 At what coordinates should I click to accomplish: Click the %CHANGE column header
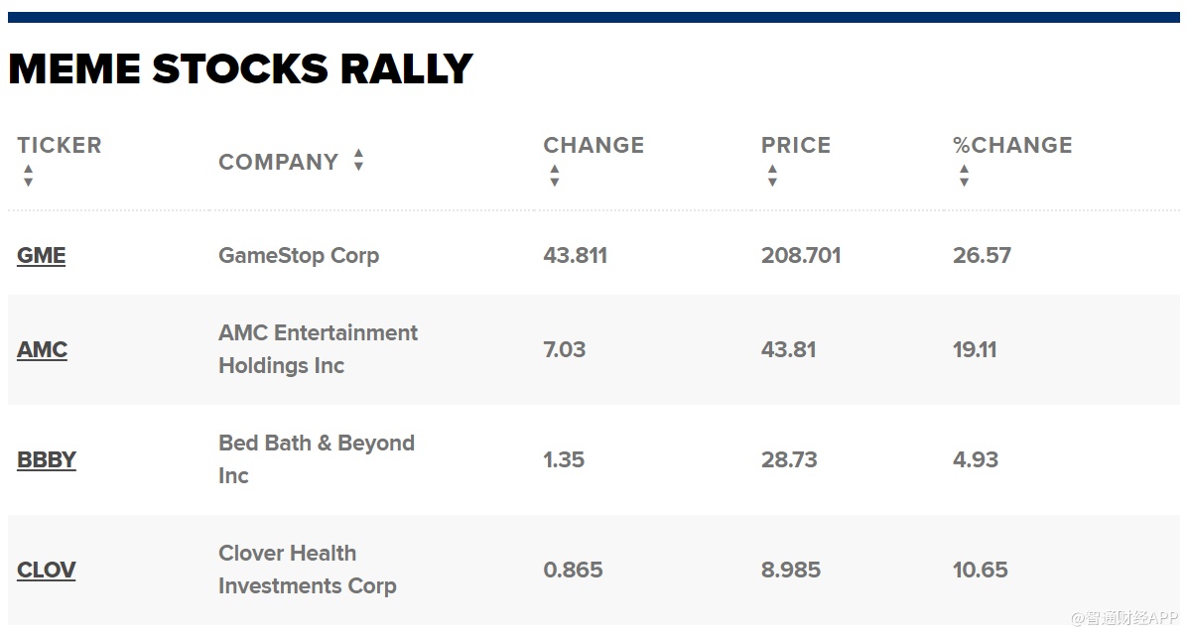(1012, 145)
